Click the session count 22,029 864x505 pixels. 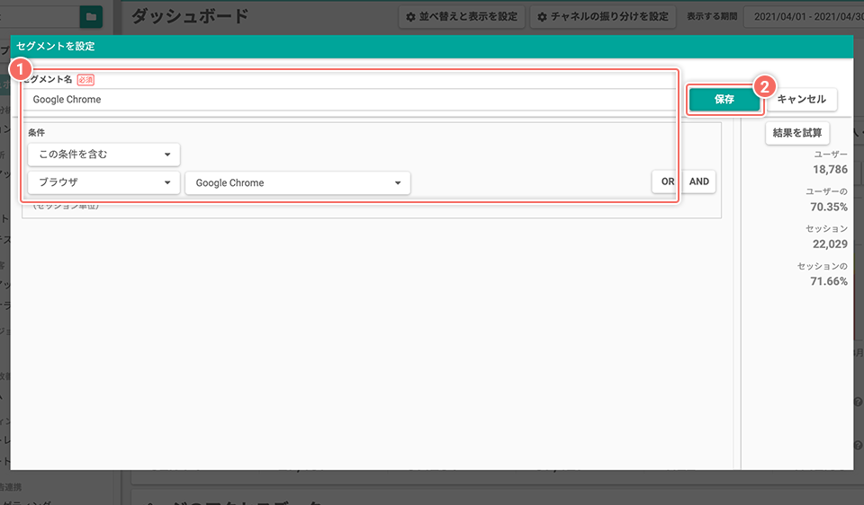830,244
